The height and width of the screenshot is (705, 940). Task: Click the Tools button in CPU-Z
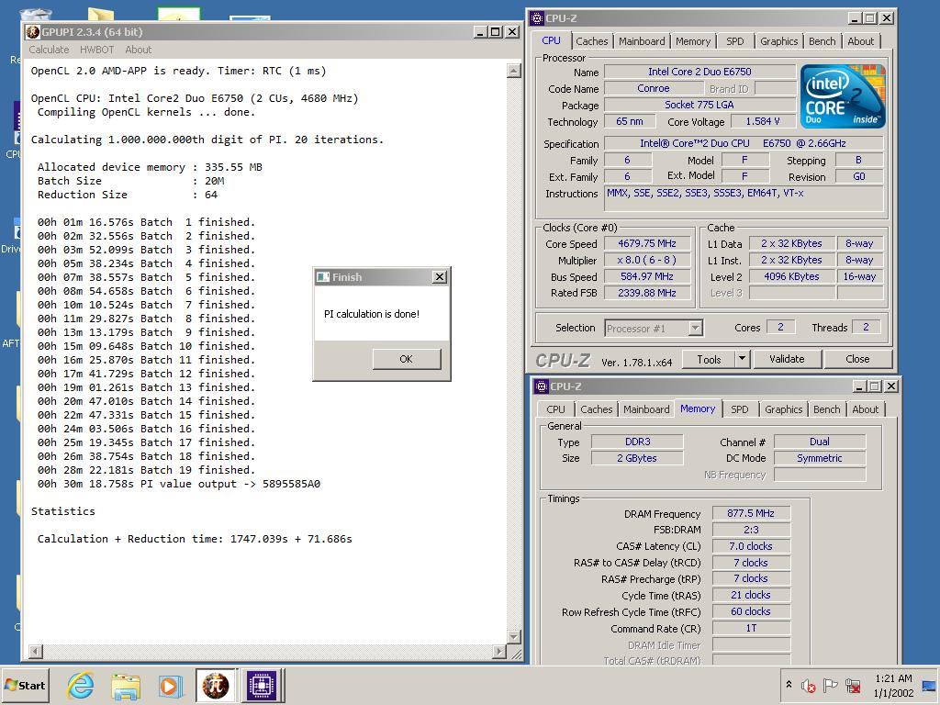click(x=710, y=359)
